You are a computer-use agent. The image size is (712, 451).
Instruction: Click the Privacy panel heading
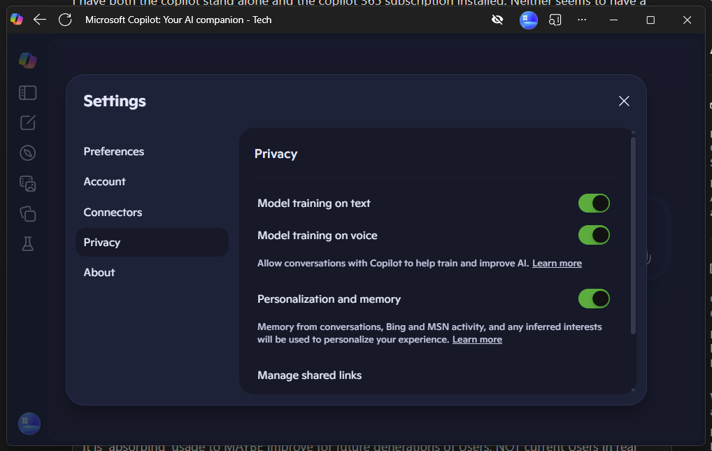point(276,154)
